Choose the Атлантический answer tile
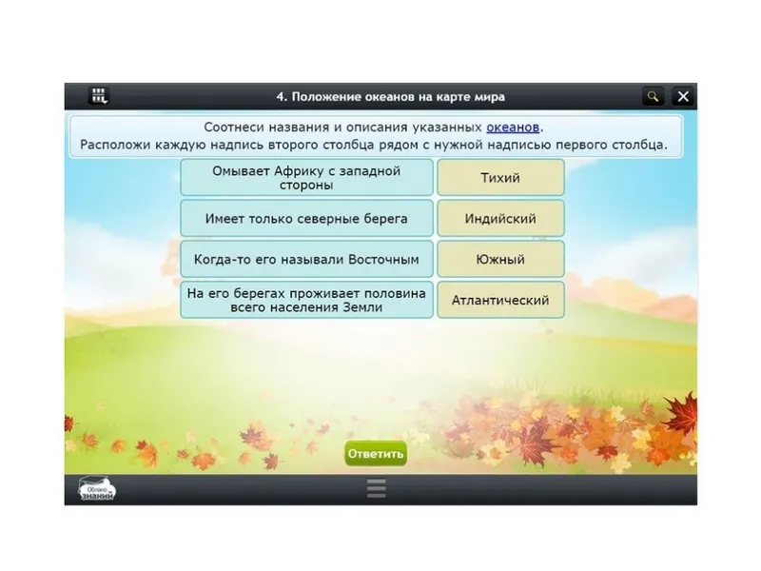Screen dimensions: 761x571 point(500,300)
